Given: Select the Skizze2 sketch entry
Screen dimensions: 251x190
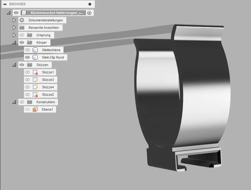Looking at the screenshot, I should 48,95.
